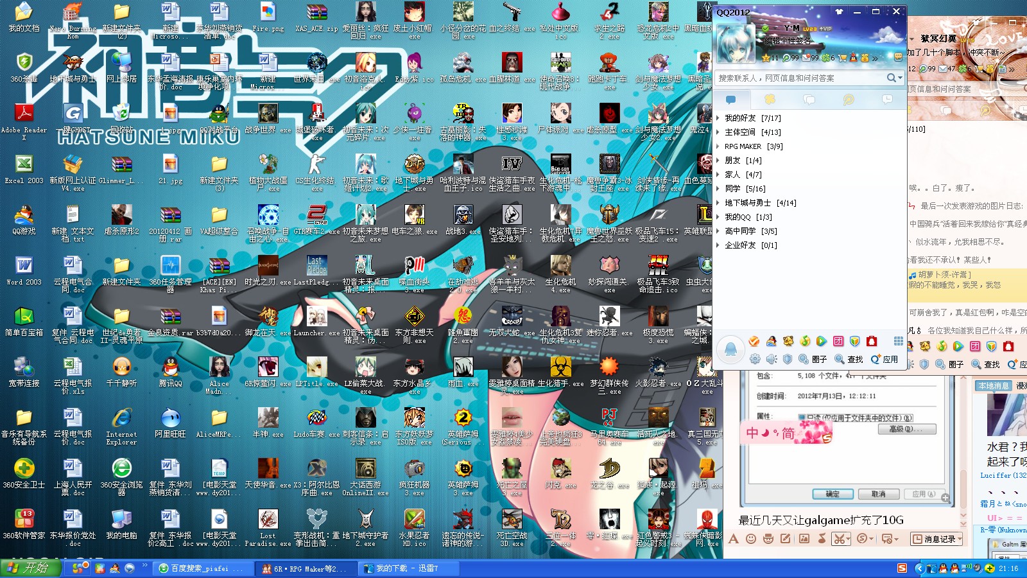Open the app grid manager icon in QQ2012
The width and height of the screenshot is (1027, 578).
pos(898,341)
